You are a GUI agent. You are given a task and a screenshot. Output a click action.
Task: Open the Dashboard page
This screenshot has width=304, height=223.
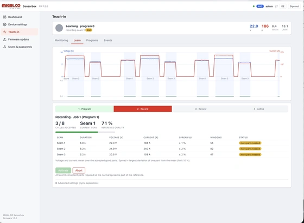tap(15, 17)
